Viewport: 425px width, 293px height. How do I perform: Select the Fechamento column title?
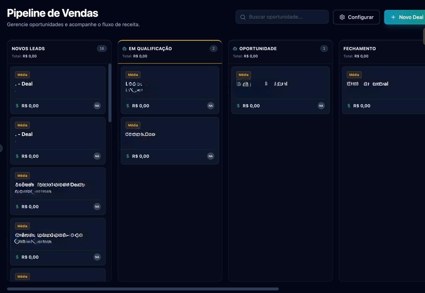[360, 49]
